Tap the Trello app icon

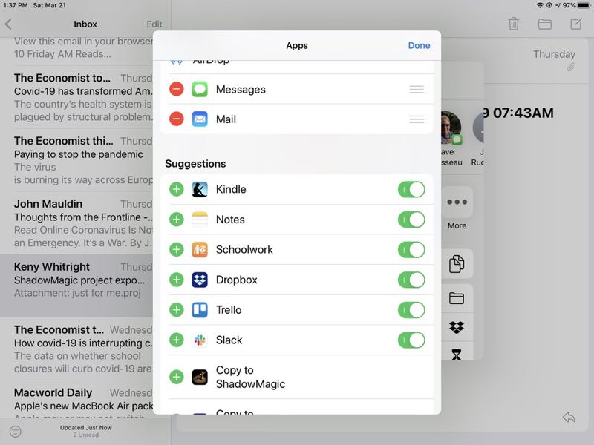click(200, 310)
